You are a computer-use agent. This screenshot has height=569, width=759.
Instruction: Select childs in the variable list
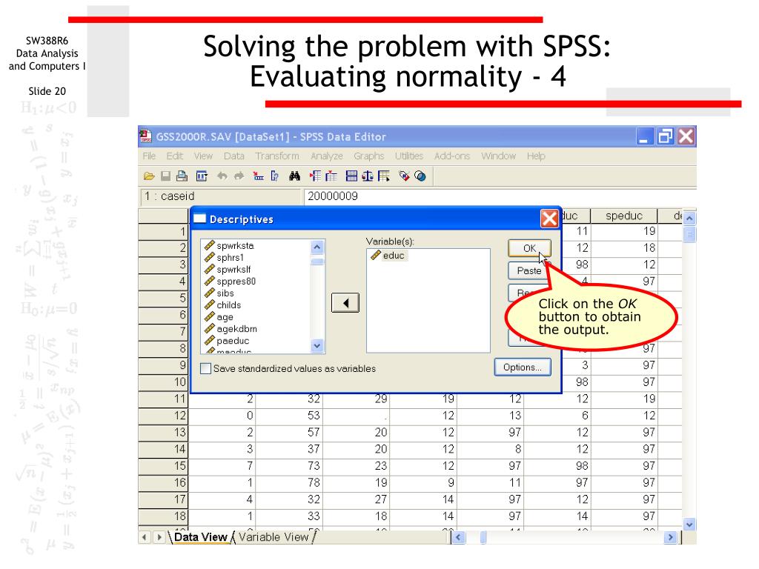pyautogui.click(x=223, y=305)
